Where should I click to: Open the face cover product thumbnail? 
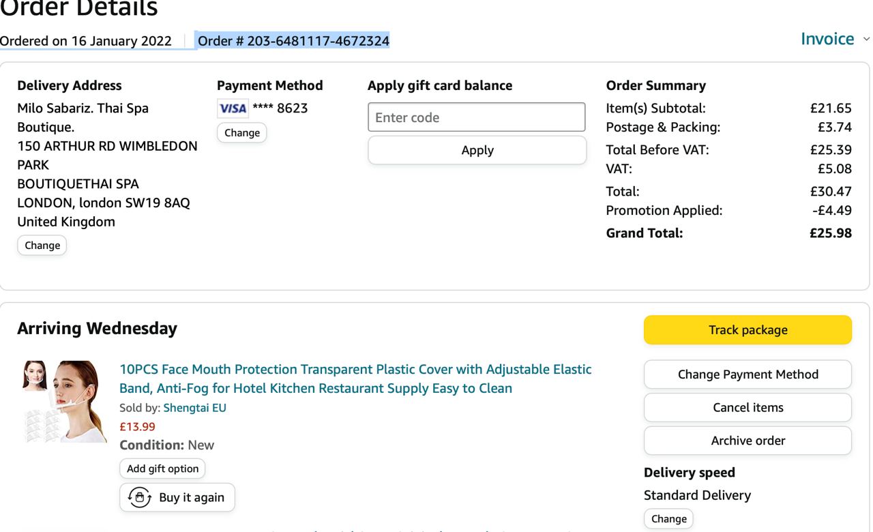click(x=62, y=401)
